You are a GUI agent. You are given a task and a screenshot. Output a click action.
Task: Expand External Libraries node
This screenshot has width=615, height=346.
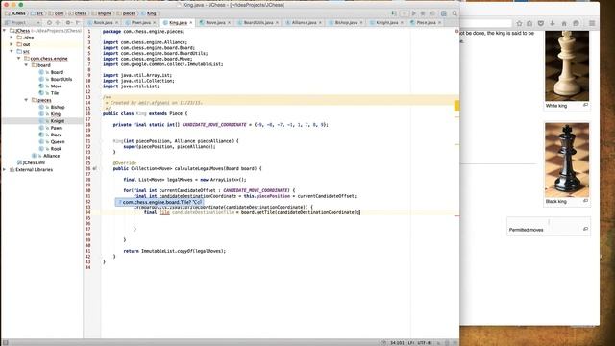(x=4, y=169)
